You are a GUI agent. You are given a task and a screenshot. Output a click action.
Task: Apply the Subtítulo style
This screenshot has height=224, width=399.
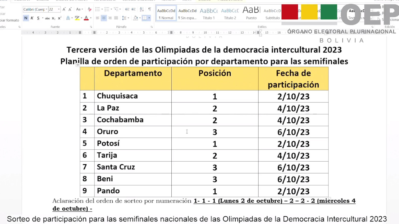272,14
